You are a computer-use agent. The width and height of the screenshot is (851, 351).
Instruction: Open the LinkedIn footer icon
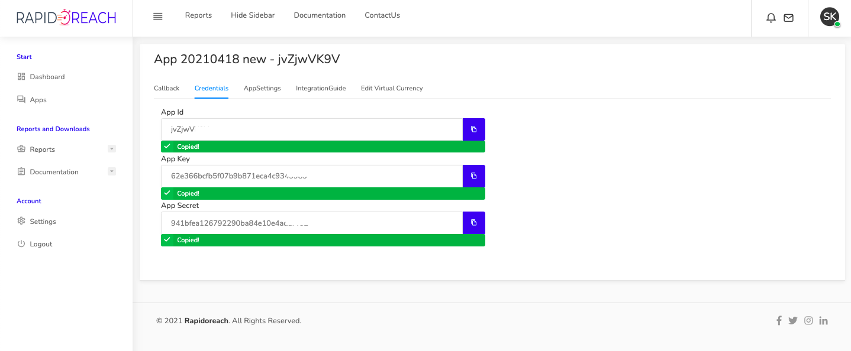[x=823, y=321]
